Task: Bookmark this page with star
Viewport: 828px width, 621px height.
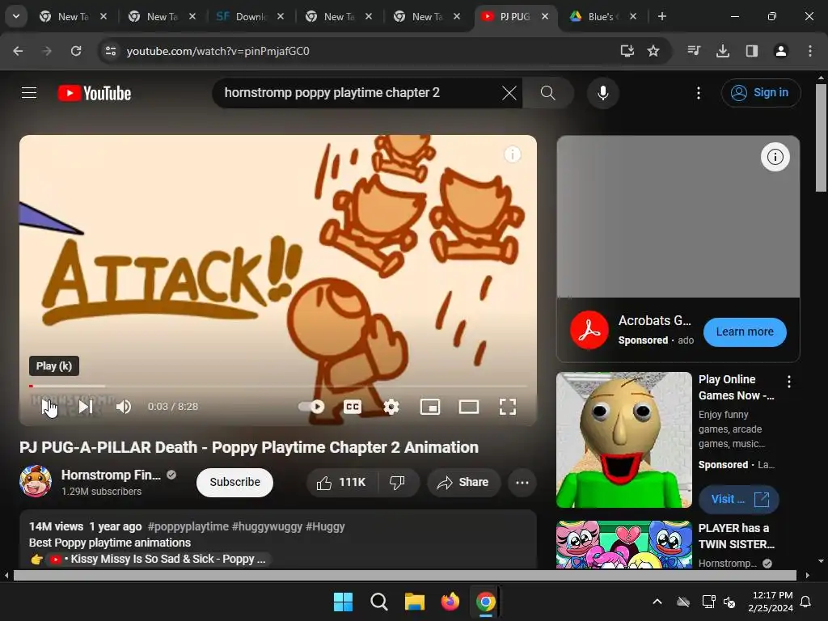Action: coord(653,51)
